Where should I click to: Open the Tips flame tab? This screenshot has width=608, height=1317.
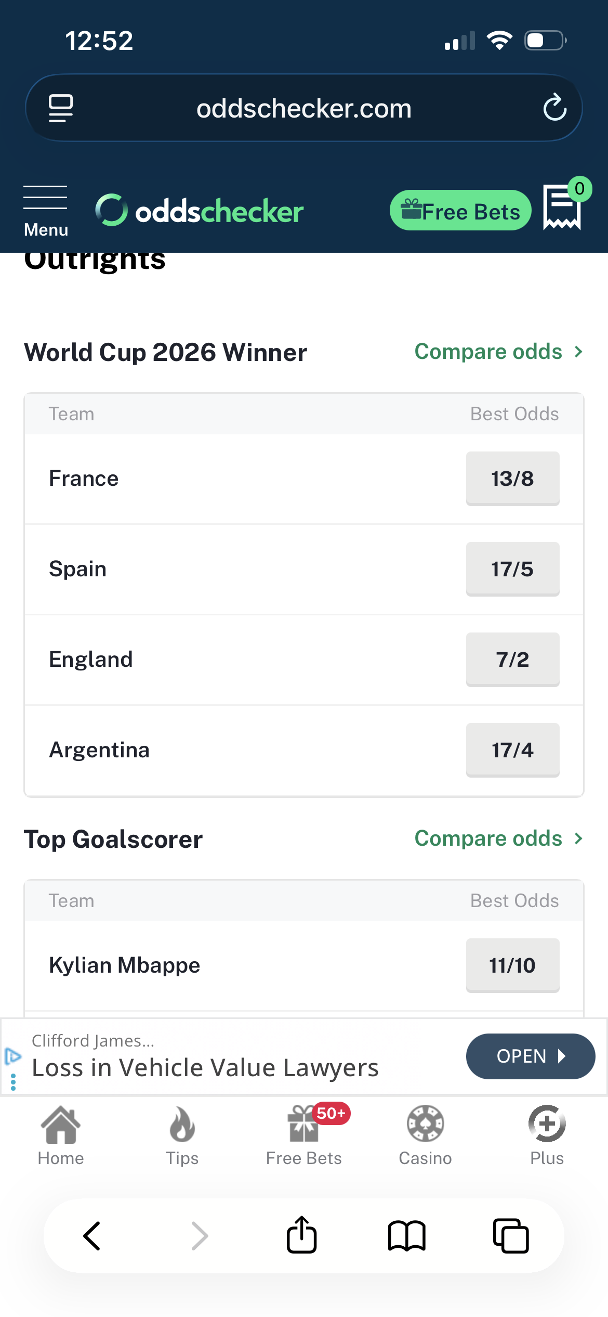point(182,1135)
